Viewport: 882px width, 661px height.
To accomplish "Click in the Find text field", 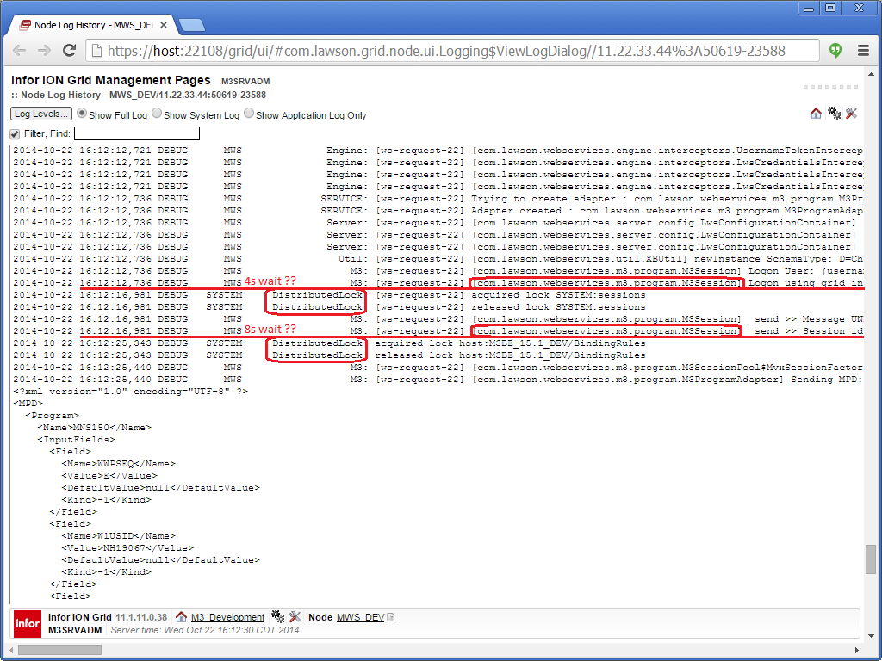I will coord(136,133).
